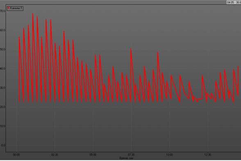
Task: Click the '50.0' Y-axis label
Action: click(x=2, y=49)
